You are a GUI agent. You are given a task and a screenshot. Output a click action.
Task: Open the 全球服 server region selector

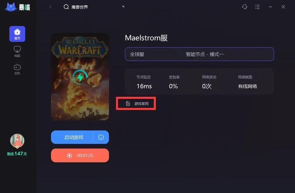pyautogui.click(x=153, y=54)
